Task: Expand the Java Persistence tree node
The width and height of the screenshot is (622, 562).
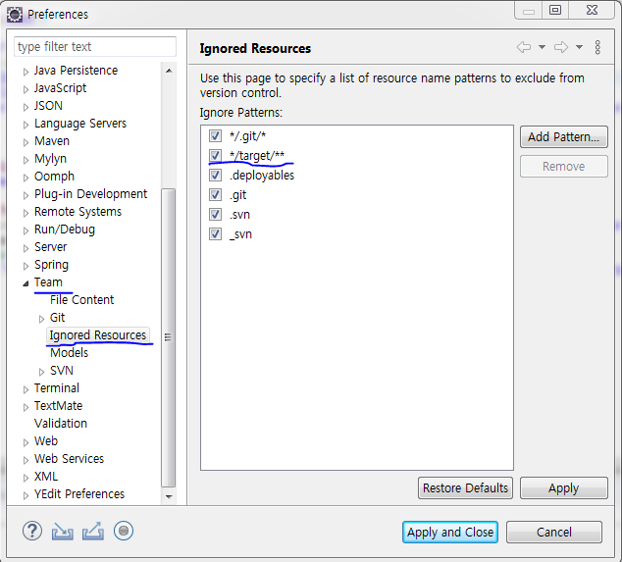Action: click(26, 72)
